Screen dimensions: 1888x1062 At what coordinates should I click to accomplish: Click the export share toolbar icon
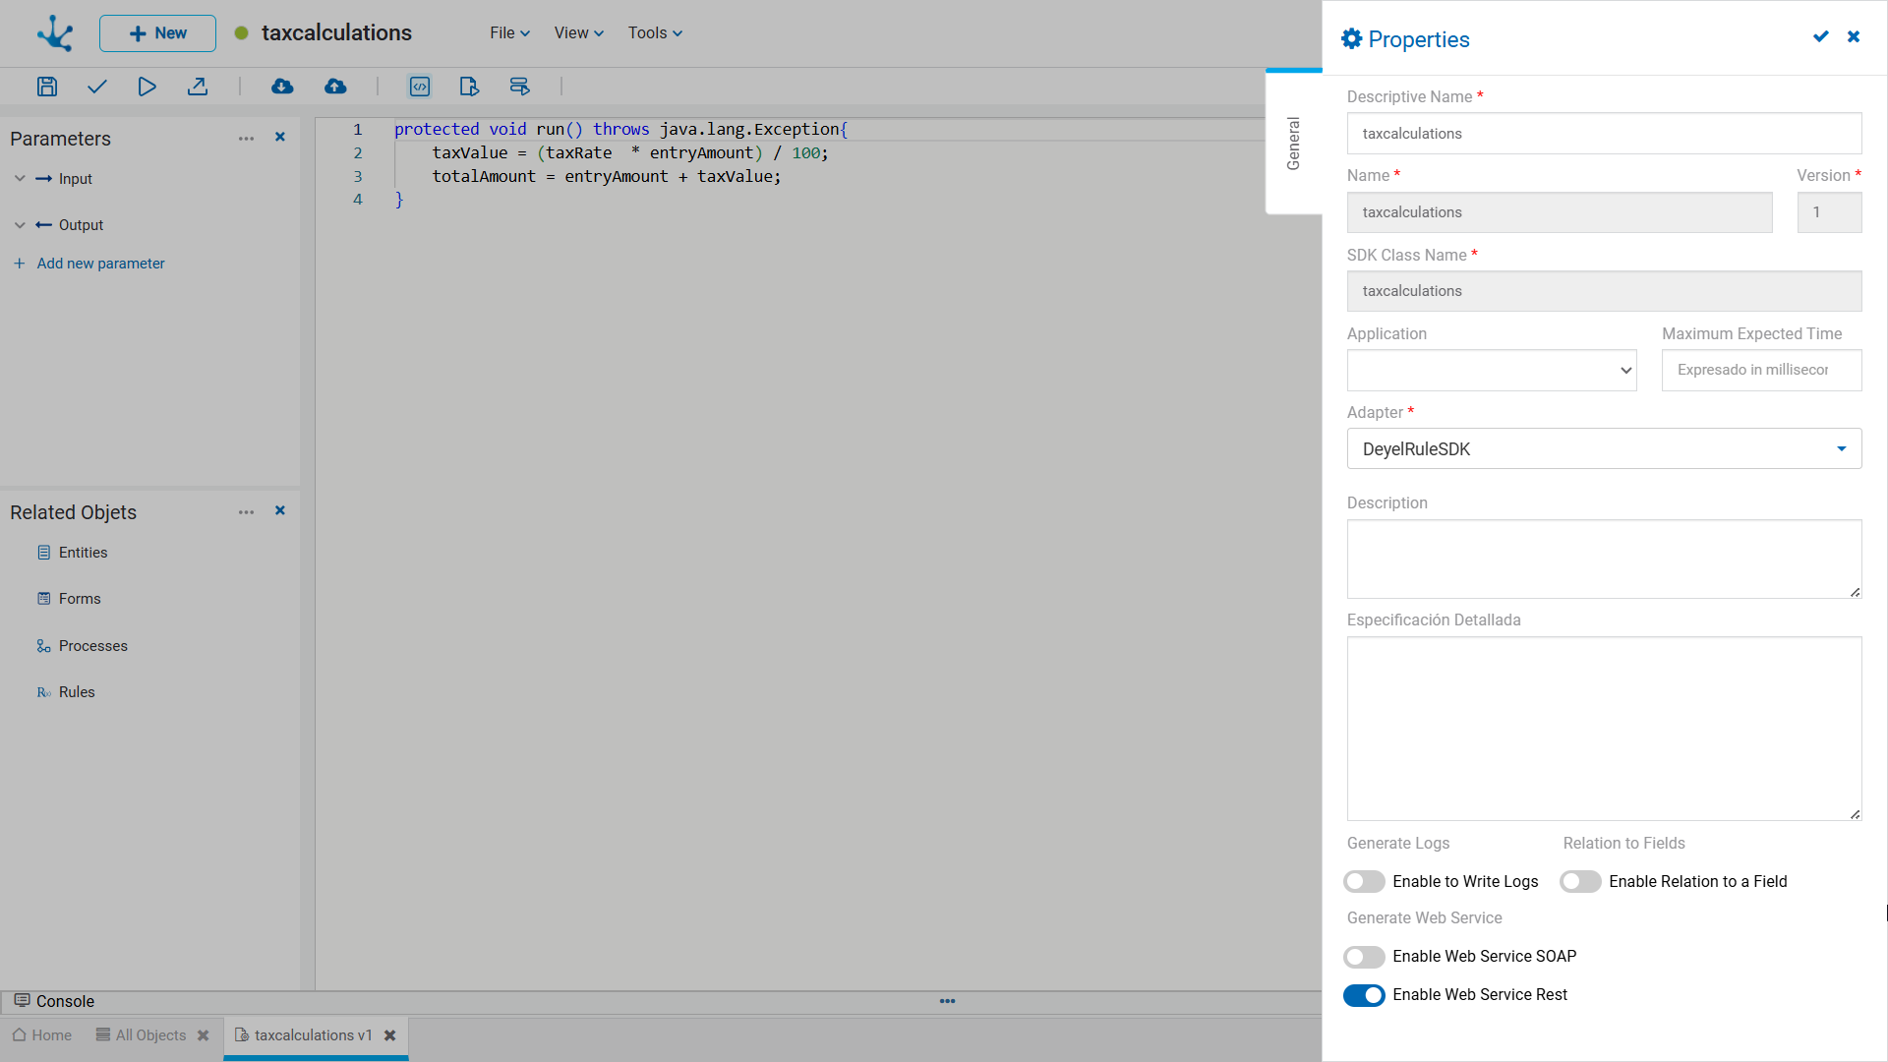point(198,87)
